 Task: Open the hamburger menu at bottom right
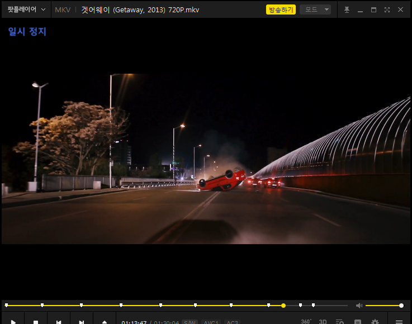(399, 321)
